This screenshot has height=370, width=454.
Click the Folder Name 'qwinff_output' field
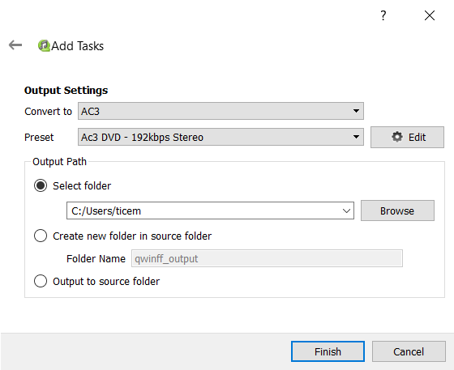coord(267,258)
